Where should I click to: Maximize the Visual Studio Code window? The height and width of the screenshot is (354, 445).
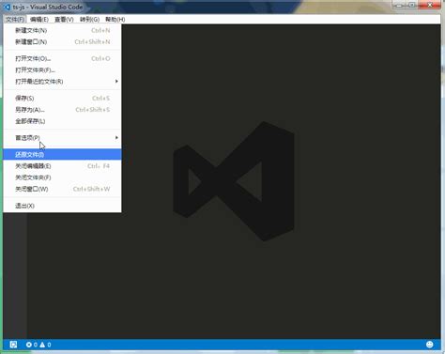413,5
